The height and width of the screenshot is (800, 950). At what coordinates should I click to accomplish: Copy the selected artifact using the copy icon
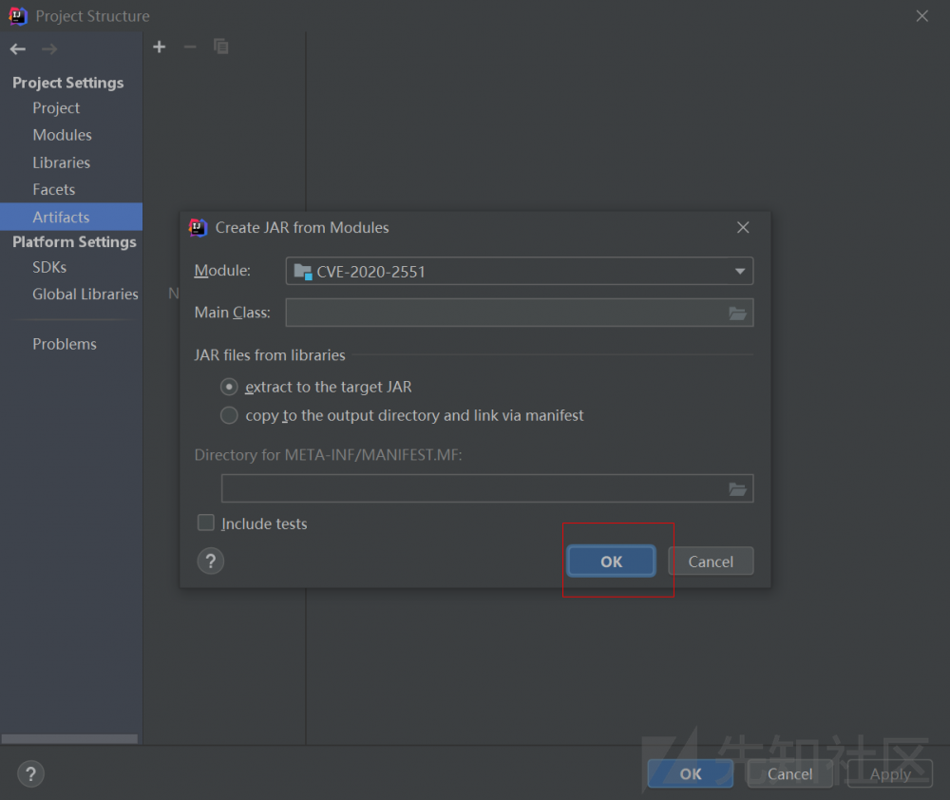pos(220,47)
